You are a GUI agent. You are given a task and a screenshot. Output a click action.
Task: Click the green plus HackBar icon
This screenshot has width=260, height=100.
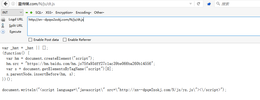(x=31, y=13)
